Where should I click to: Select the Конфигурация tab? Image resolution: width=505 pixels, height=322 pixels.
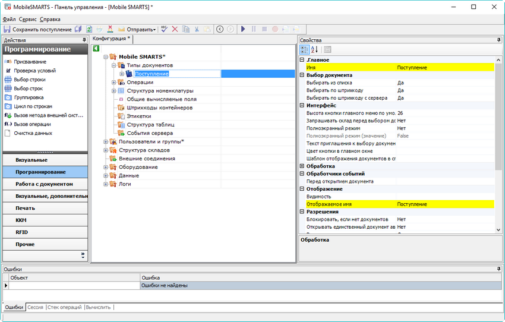click(112, 39)
